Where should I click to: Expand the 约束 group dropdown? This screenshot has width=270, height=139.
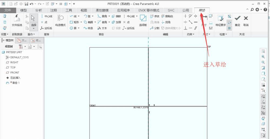(x=191, y=35)
